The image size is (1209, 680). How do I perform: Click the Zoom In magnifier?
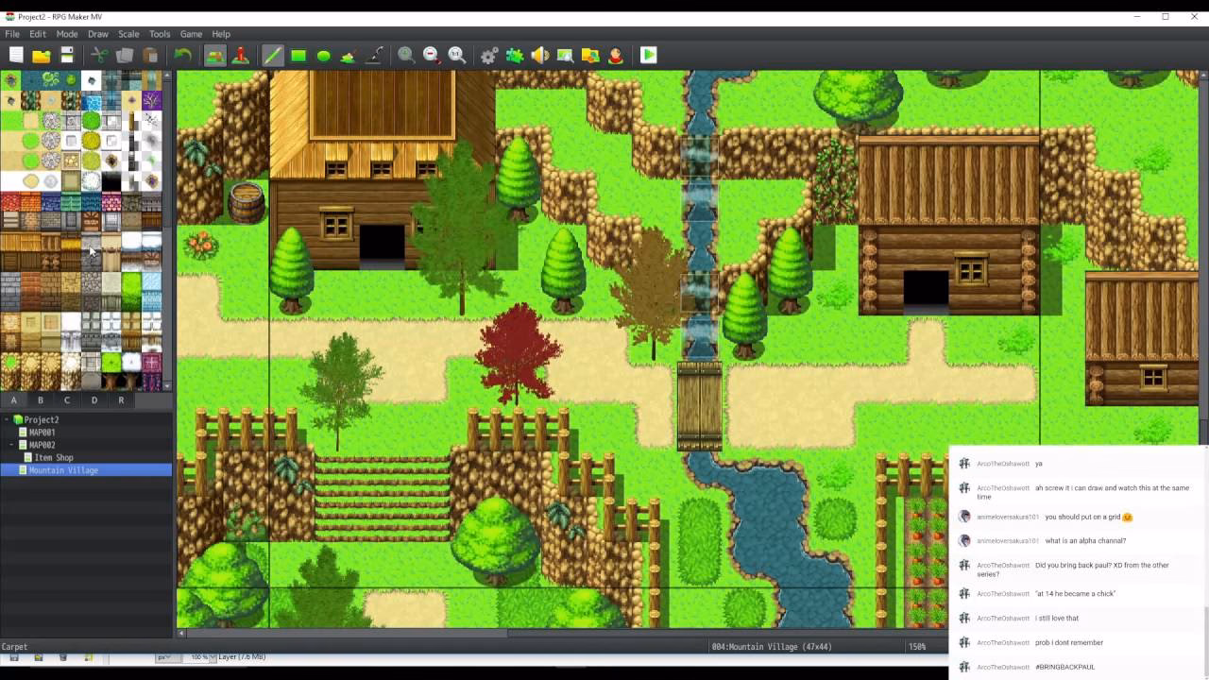[406, 56]
